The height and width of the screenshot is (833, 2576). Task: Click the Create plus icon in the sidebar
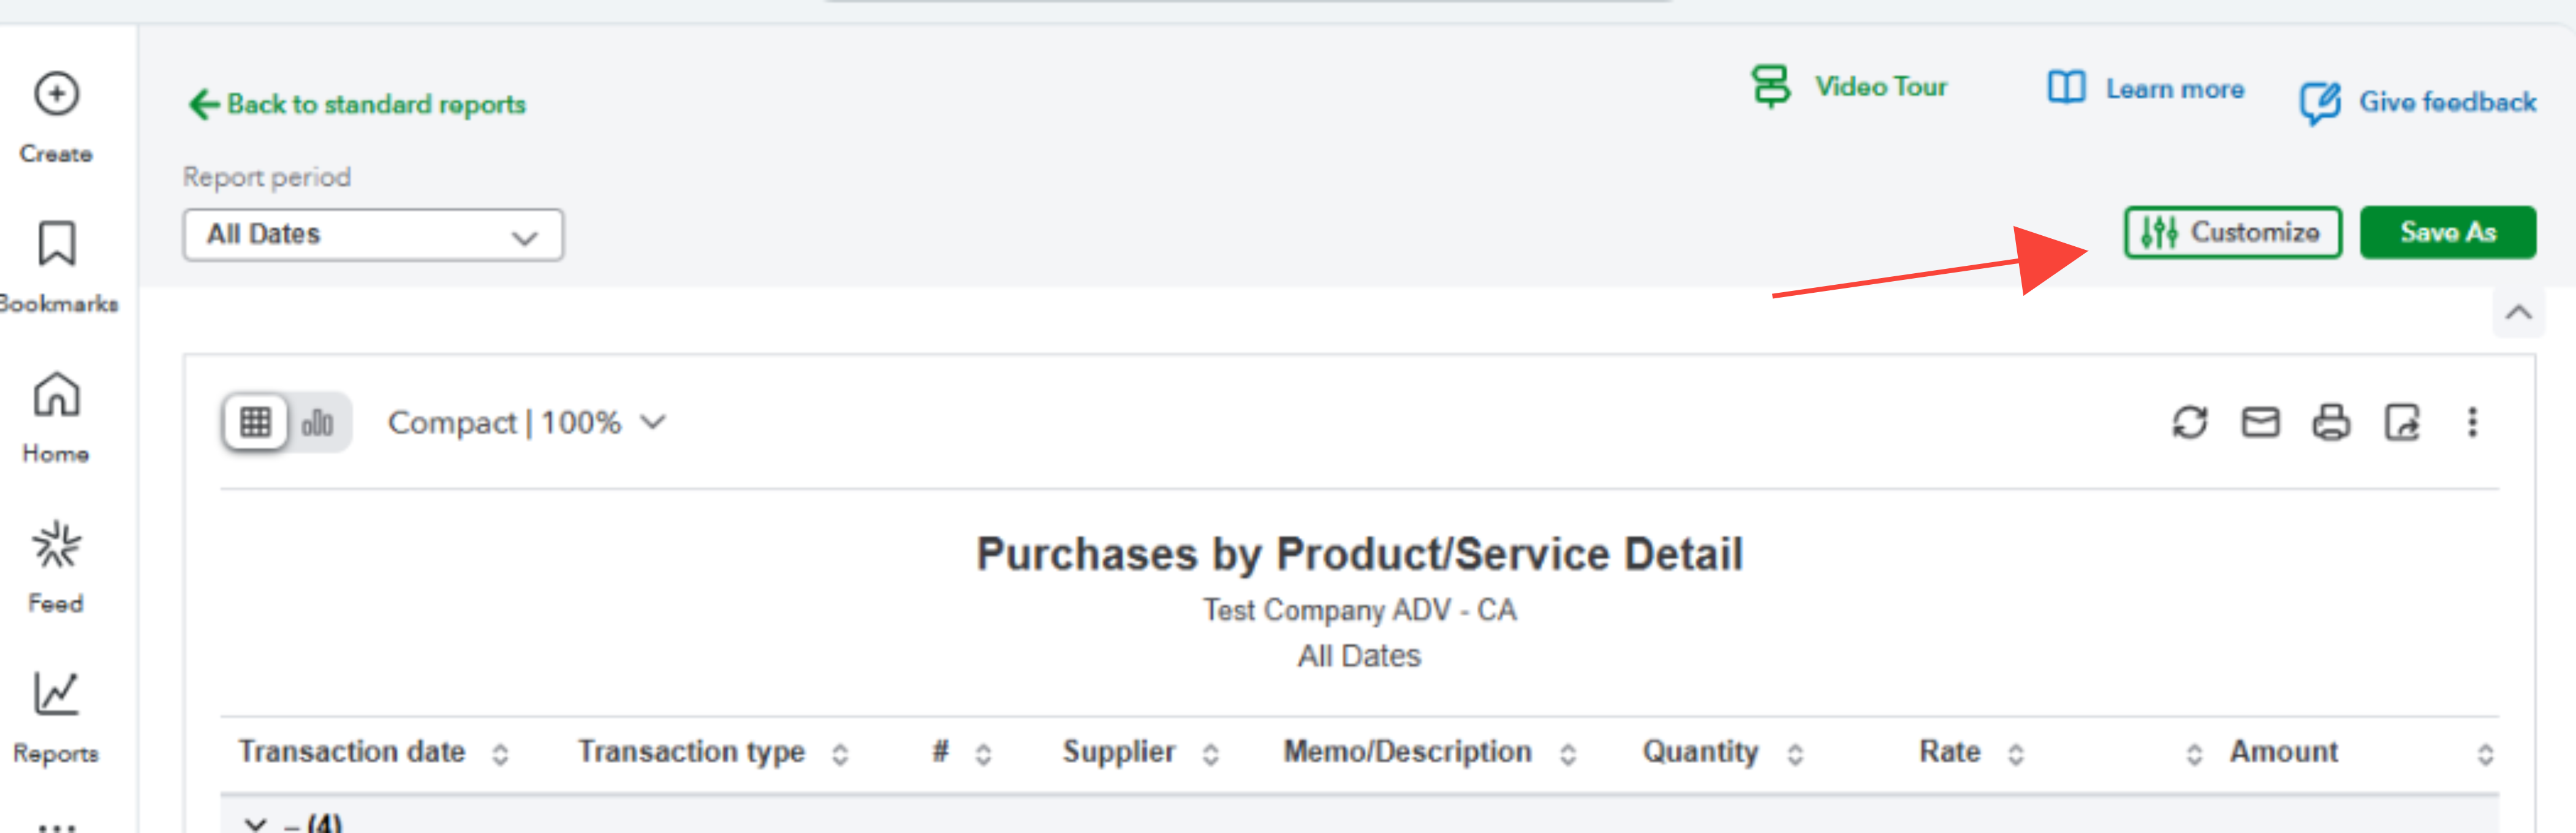click(x=56, y=95)
